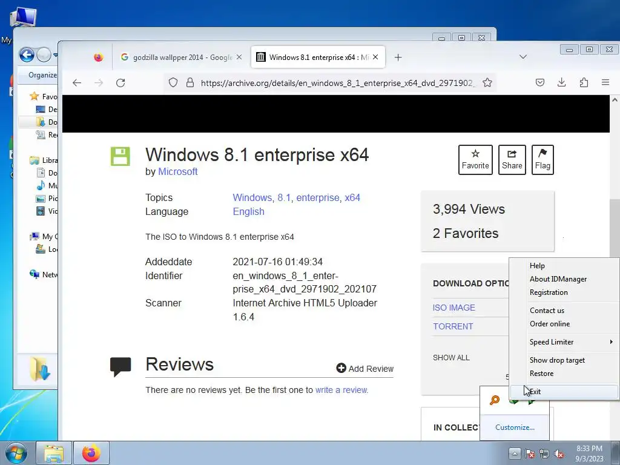Open the Save to Pocket icon
This screenshot has width=620, height=465.
tap(539, 82)
